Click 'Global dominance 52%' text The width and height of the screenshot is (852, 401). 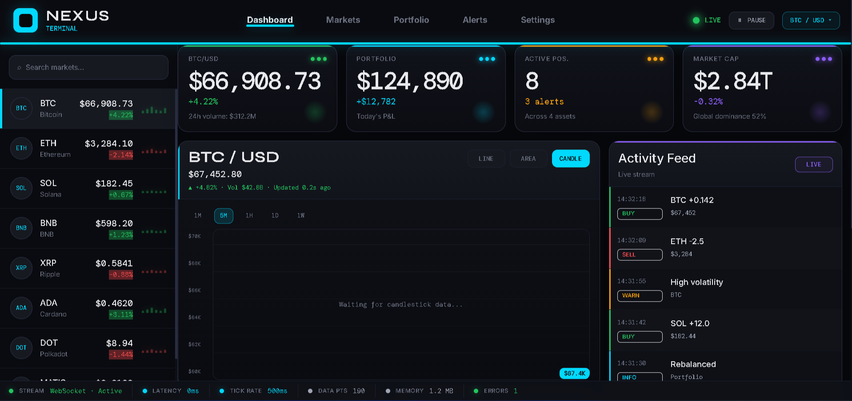pyautogui.click(x=730, y=116)
